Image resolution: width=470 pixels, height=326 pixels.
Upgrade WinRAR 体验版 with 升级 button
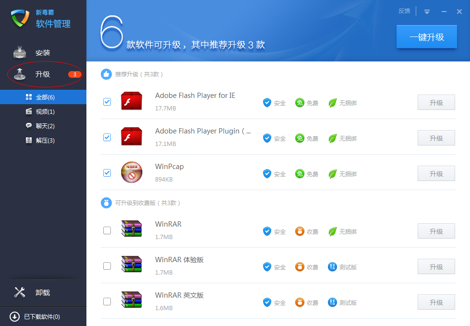pos(436,266)
